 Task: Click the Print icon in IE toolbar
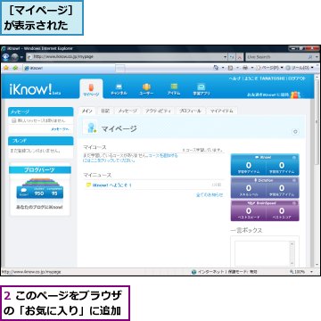(245, 68)
